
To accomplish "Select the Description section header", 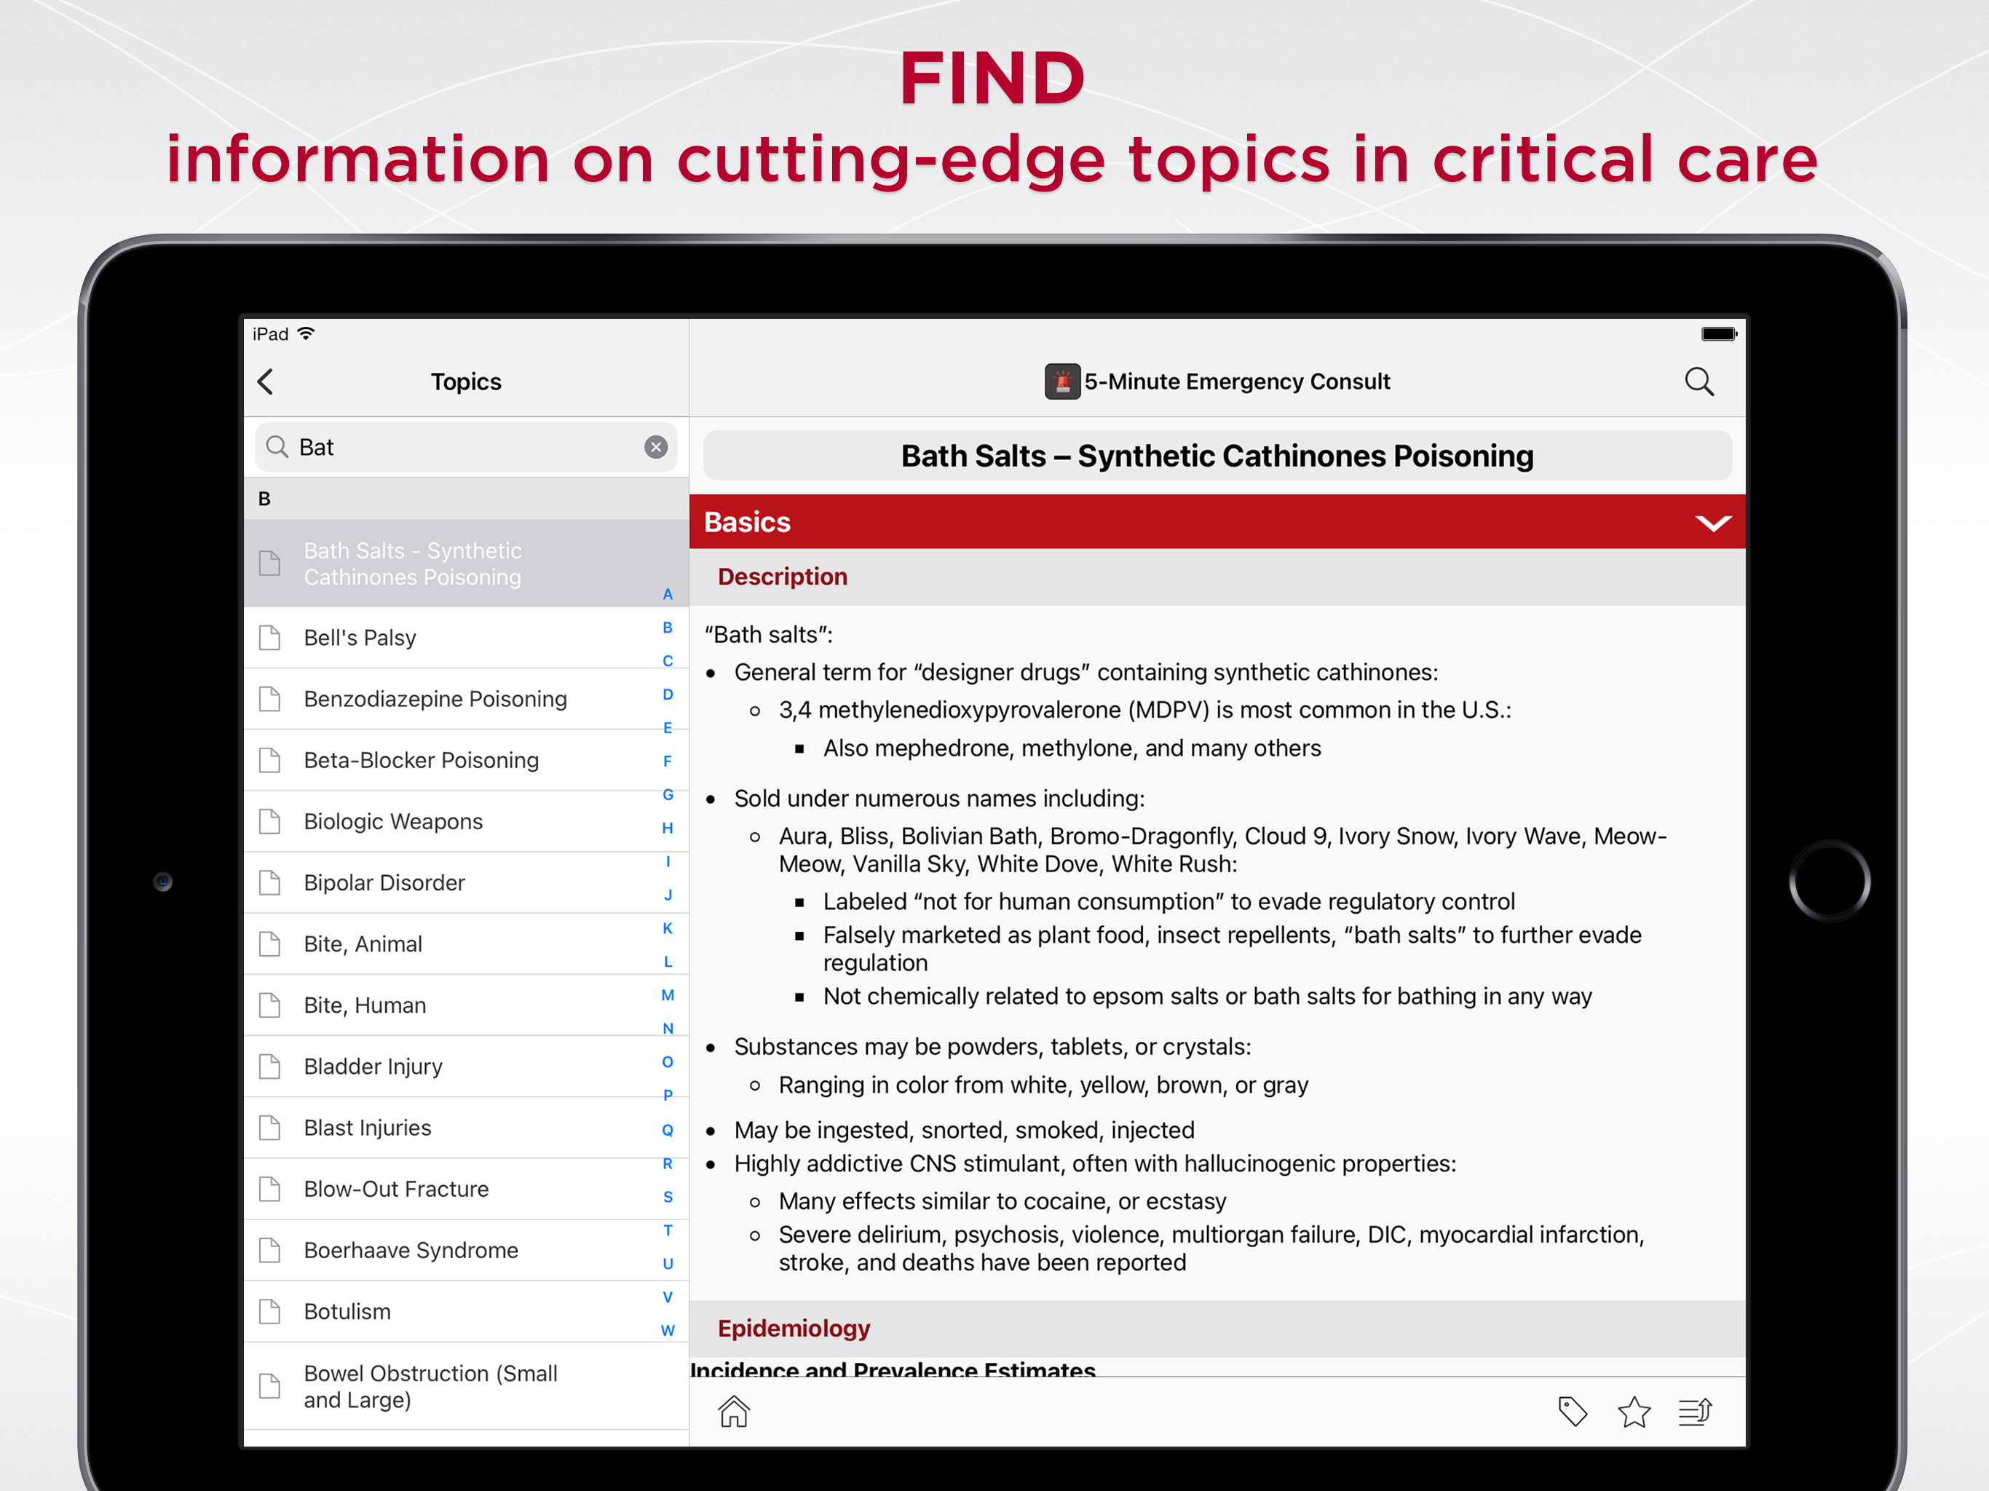I will (x=783, y=577).
